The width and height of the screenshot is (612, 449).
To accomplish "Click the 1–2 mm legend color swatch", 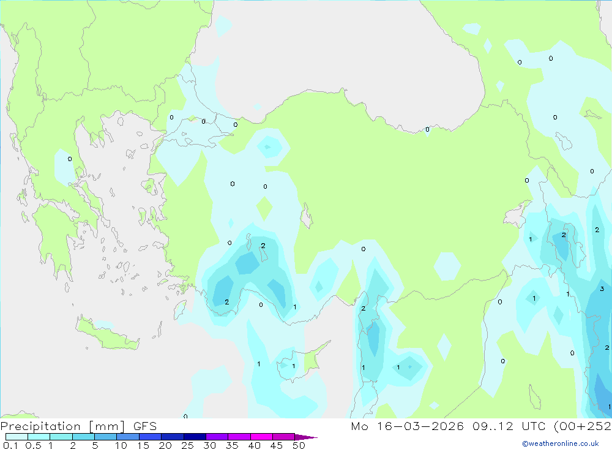I will coord(61,437).
